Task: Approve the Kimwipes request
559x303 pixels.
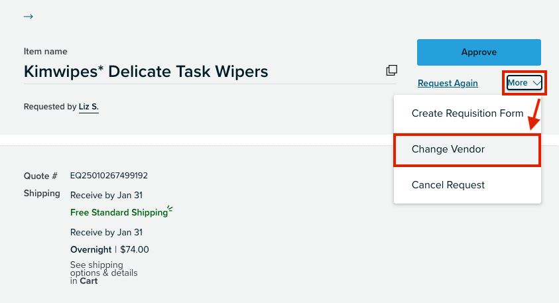Action: (479, 52)
